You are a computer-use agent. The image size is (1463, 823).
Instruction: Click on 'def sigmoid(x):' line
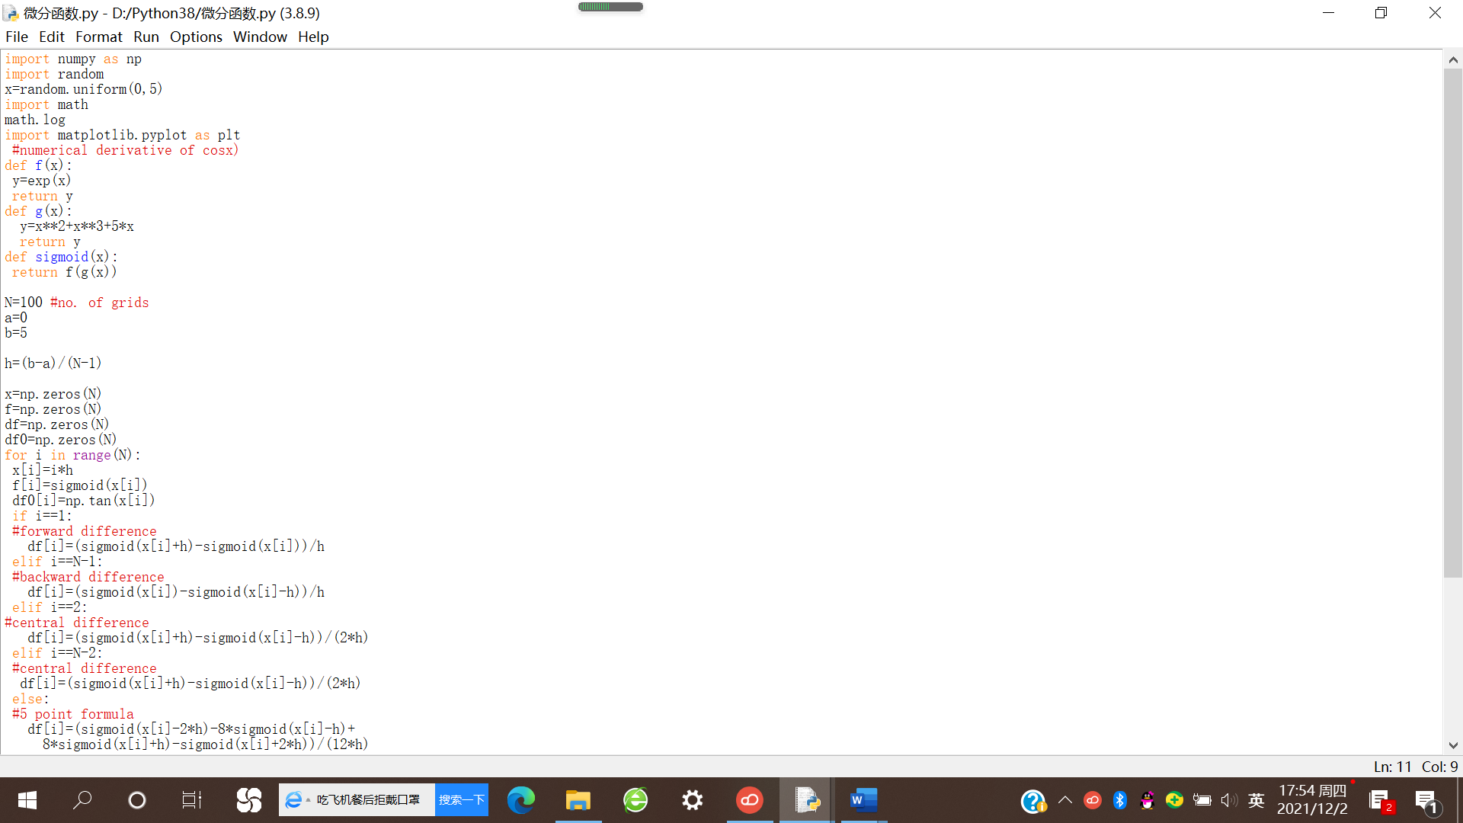pyautogui.click(x=61, y=257)
